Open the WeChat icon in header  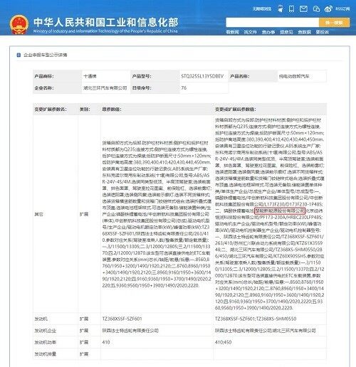316,9
